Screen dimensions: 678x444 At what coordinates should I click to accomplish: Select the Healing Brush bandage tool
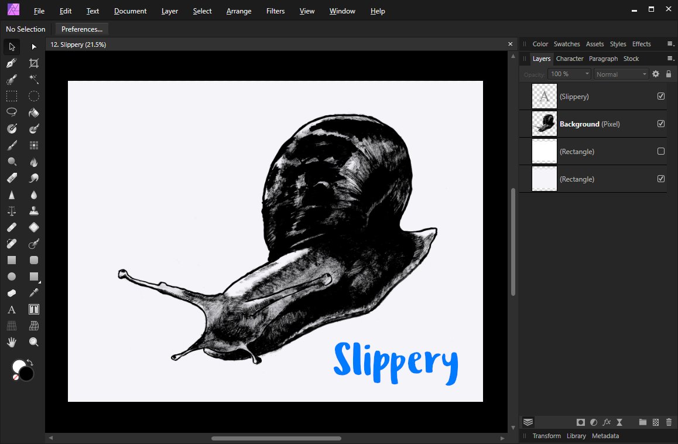coord(12,227)
